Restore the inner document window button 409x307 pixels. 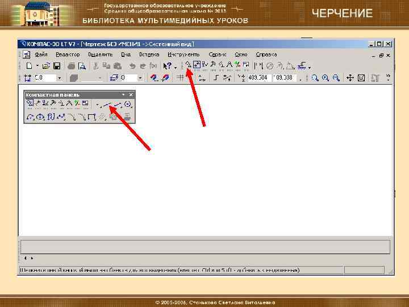pos(381,55)
